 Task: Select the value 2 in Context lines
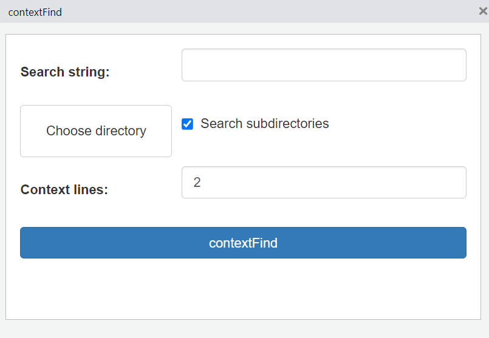coord(197,183)
